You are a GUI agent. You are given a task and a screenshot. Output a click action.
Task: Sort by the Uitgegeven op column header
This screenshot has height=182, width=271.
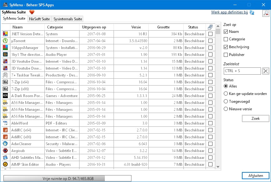tap(96, 27)
